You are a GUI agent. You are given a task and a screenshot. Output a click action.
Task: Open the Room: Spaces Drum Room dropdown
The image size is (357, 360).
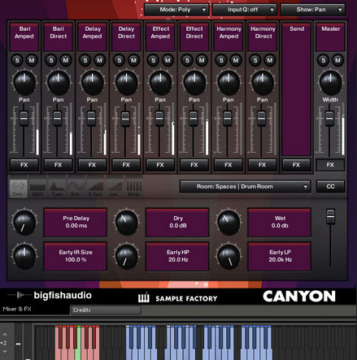(245, 187)
